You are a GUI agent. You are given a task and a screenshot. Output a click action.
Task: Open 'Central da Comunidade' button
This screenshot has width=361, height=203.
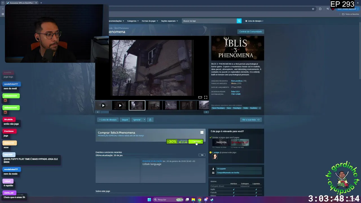click(251, 32)
